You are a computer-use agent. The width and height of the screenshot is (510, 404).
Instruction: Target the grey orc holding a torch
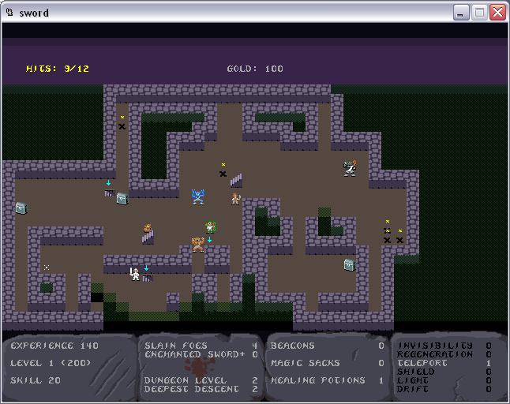click(350, 168)
